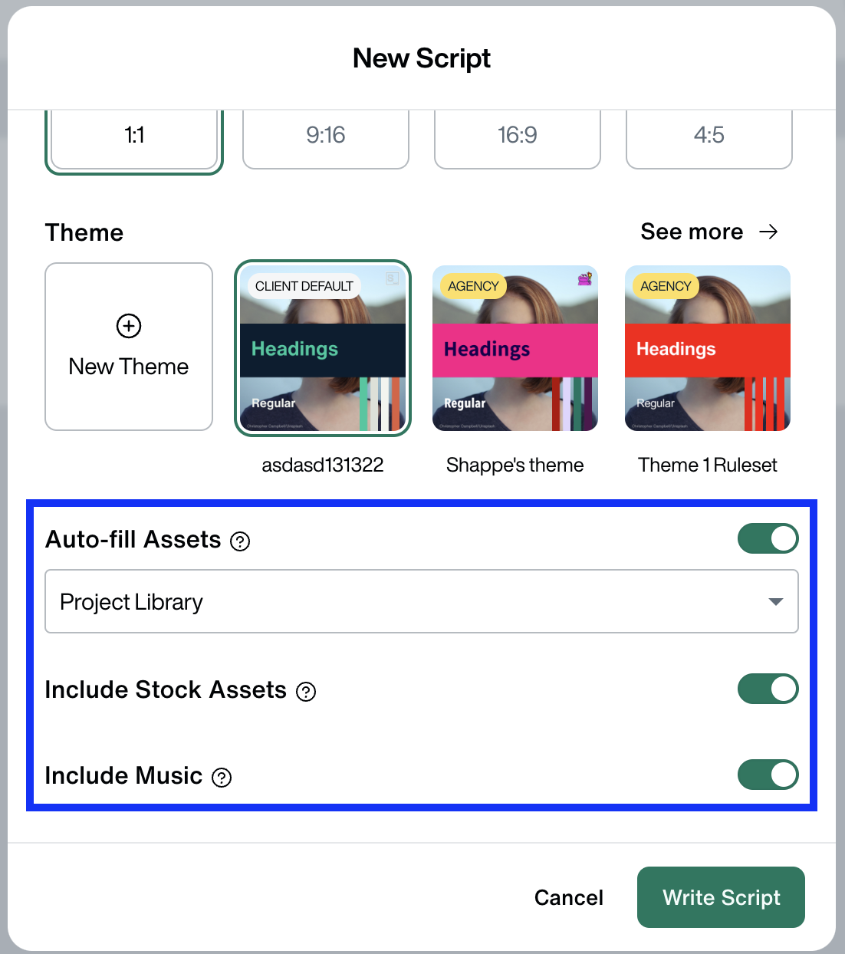Click the purple icon on Shappe's theme
The width and height of the screenshot is (845, 954).
click(x=585, y=278)
